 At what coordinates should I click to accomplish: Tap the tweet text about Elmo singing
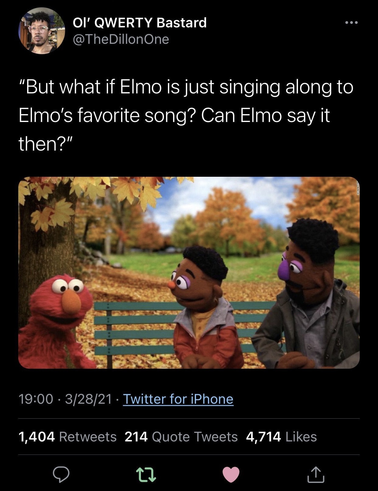(186, 115)
